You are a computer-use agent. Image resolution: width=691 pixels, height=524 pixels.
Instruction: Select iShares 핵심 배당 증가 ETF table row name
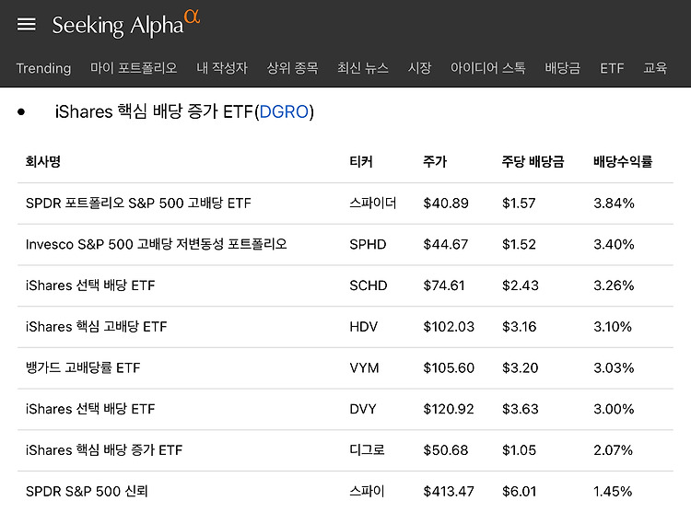[104, 450]
